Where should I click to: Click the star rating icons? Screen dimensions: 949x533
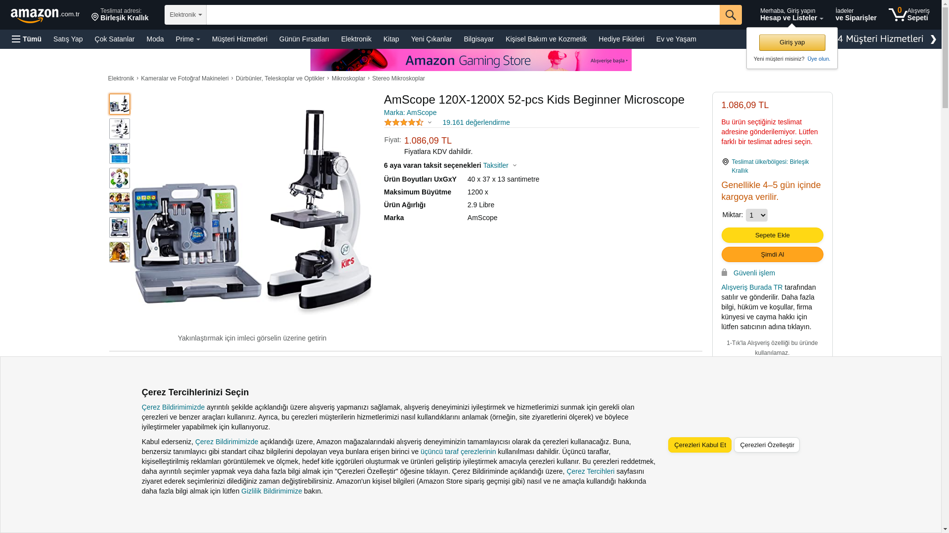coord(404,122)
